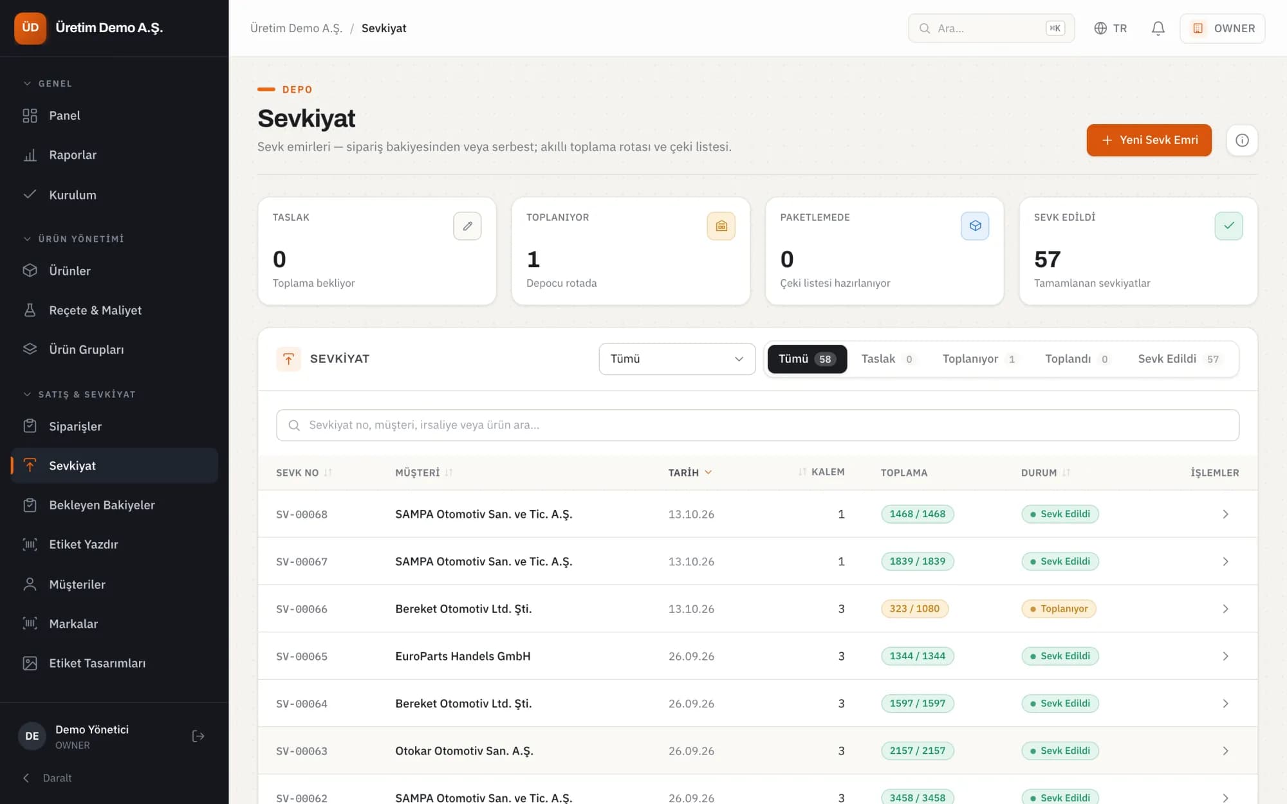Click the top Ara search field

click(x=991, y=28)
